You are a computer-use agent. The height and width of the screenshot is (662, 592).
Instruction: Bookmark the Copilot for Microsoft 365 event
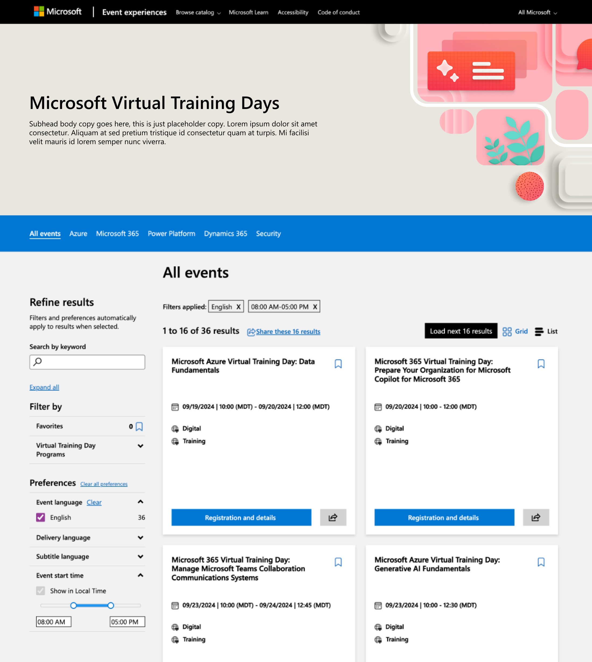pos(541,364)
